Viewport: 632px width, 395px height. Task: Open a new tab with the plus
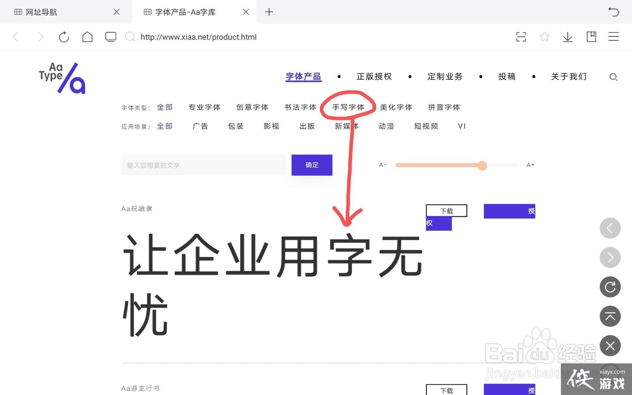(x=269, y=12)
